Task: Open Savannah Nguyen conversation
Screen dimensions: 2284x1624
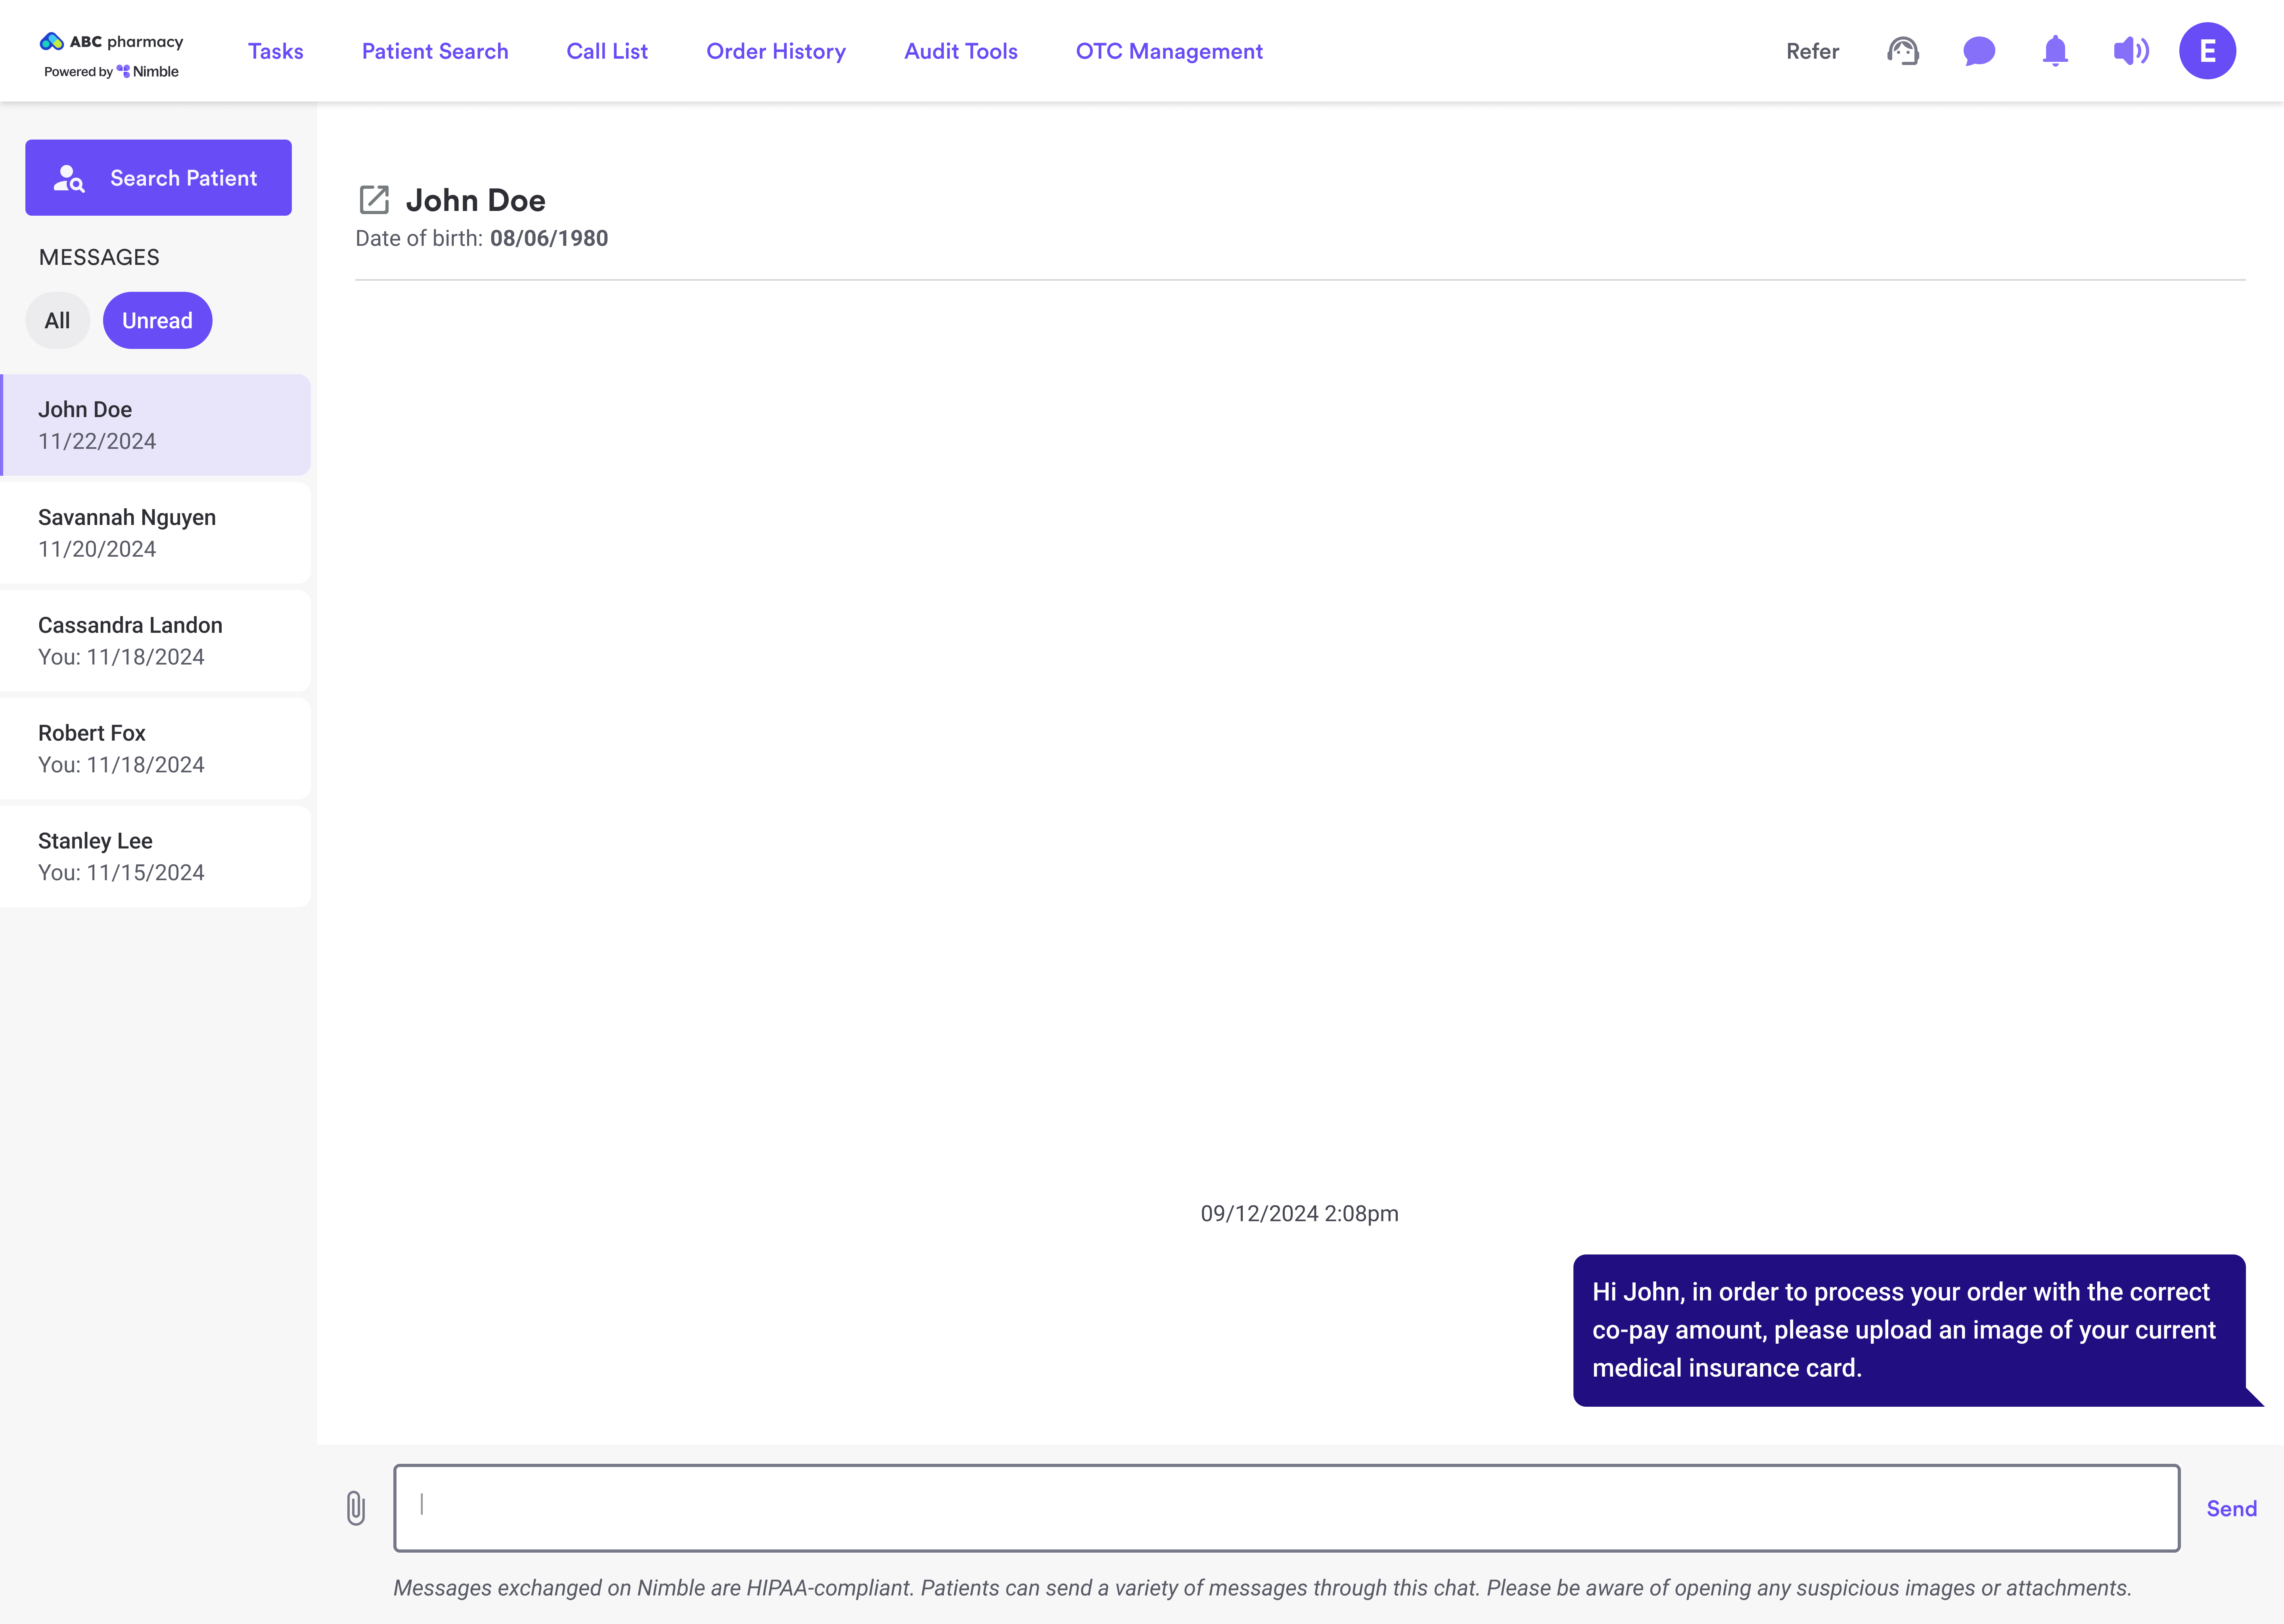Action: [155, 533]
